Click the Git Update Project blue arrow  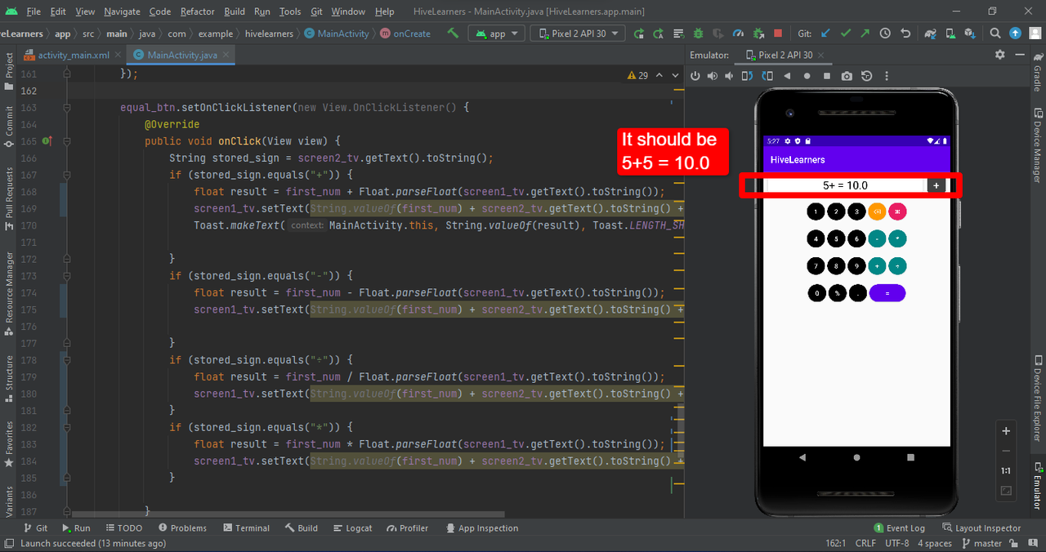825,33
